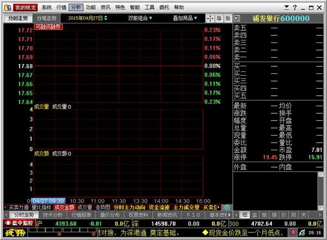Toggle 成交金额 indicator at chart bottom

[64, 207]
